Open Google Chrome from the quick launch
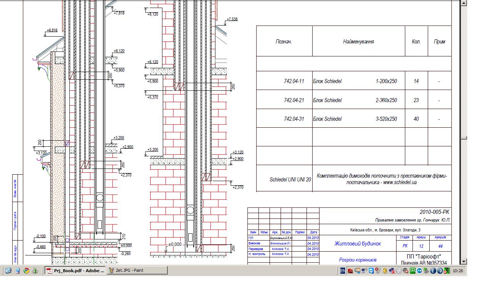This screenshot has width=488, height=305. [x=26, y=271]
